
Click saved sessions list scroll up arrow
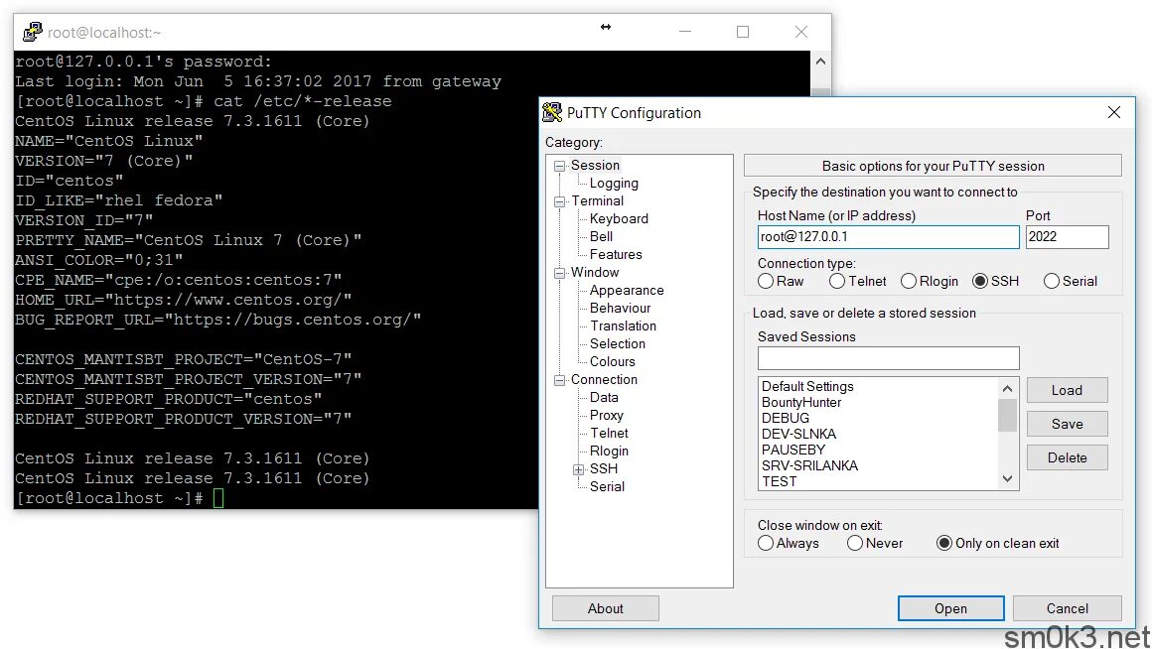tap(1007, 388)
